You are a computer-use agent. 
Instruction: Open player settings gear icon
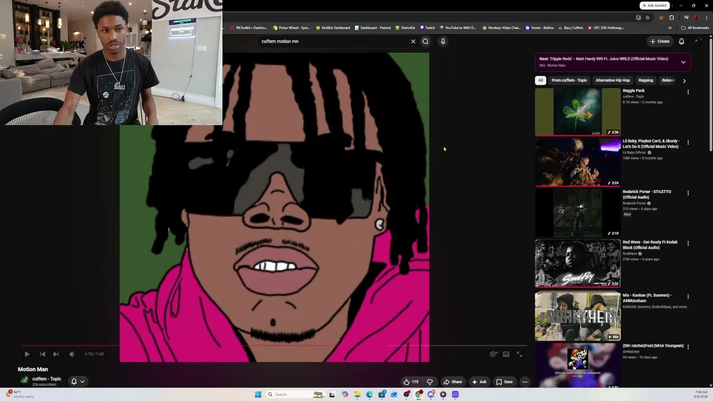pyautogui.click(x=493, y=354)
